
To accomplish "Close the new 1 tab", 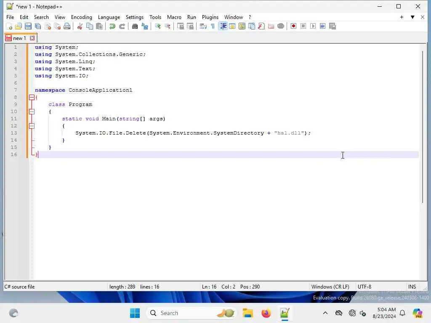I will pos(32,38).
